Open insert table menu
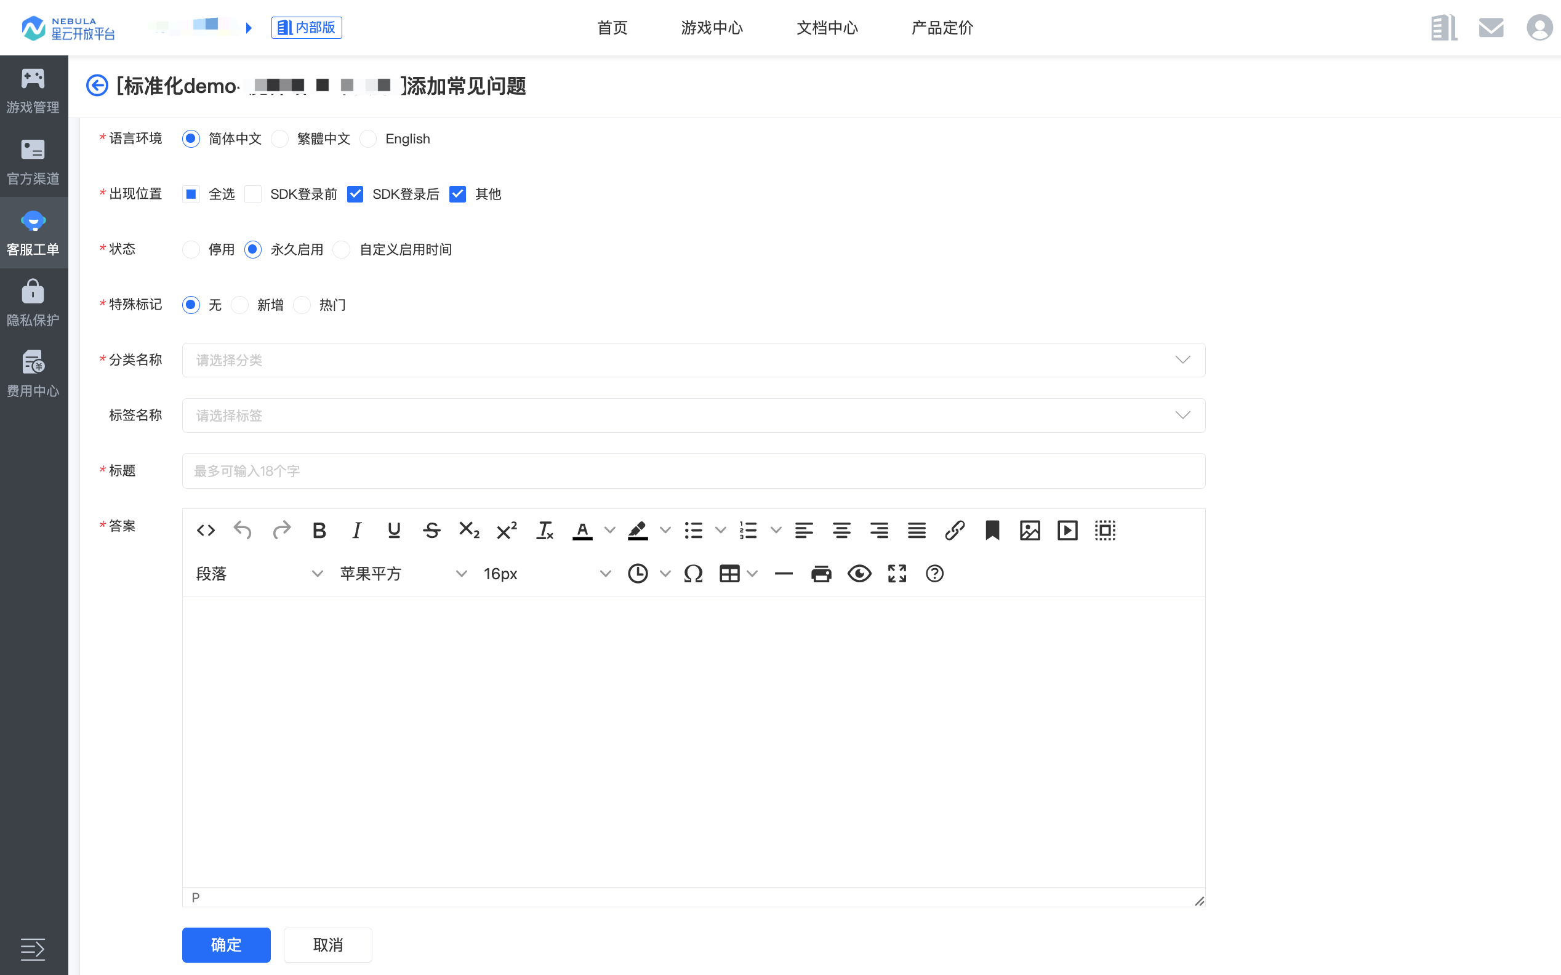The image size is (1561, 975). coord(738,573)
